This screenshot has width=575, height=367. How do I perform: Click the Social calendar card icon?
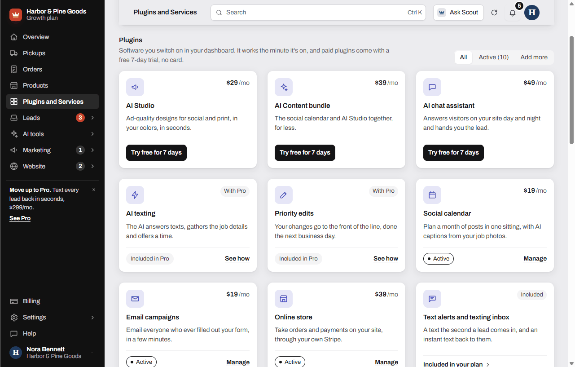(x=432, y=195)
